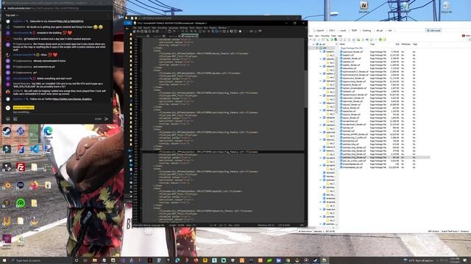The image size is (471, 264).
Task: Open the emoji picker in chat
Action: [x=8, y=119]
